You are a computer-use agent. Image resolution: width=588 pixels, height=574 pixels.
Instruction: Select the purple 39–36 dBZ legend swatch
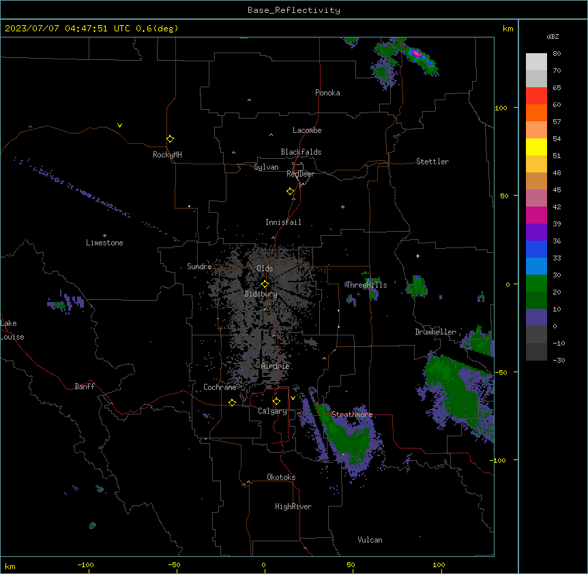pos(536,232)
